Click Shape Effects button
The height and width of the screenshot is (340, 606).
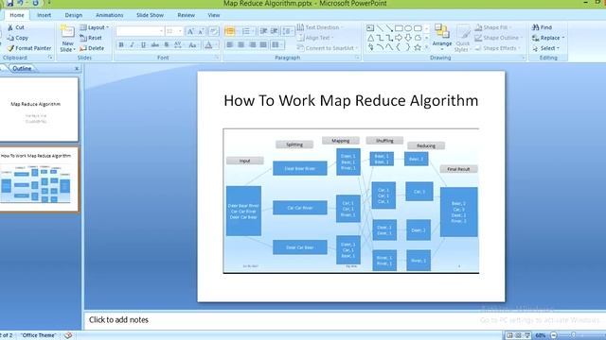click(497, 48)
